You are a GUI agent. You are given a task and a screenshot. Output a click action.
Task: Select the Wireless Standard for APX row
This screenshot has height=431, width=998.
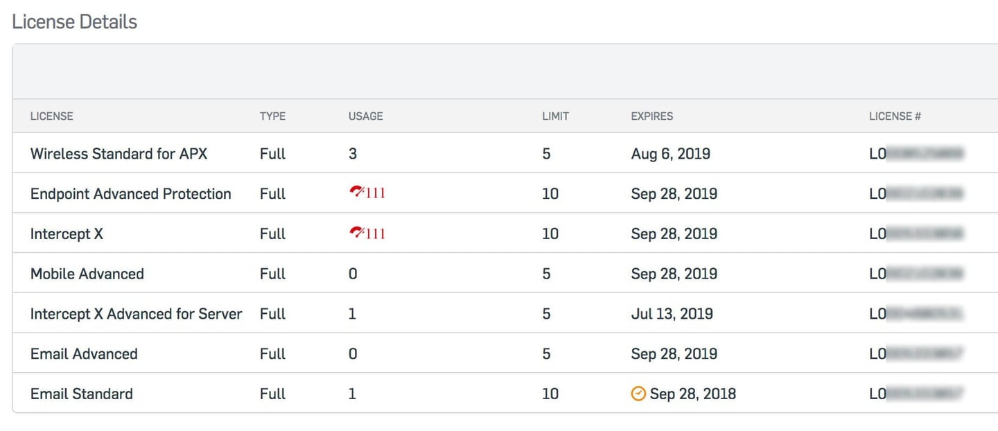tap(505, 153)
